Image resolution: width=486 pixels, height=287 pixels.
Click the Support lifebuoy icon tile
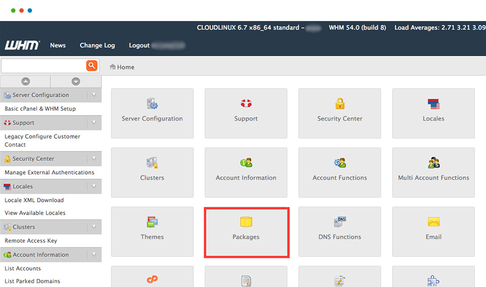(x=246, y=104)
